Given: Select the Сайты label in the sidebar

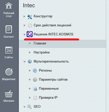Looking at the screenshot, I should click(x=9, y=57).
